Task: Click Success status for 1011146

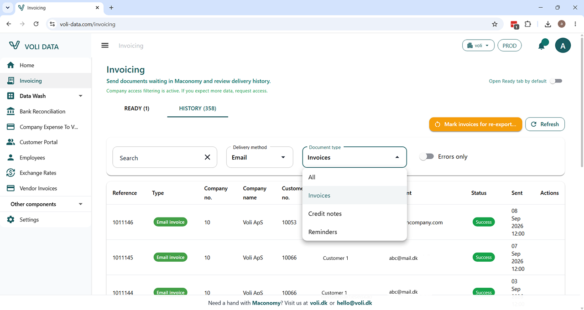Action: pos(484,222)
